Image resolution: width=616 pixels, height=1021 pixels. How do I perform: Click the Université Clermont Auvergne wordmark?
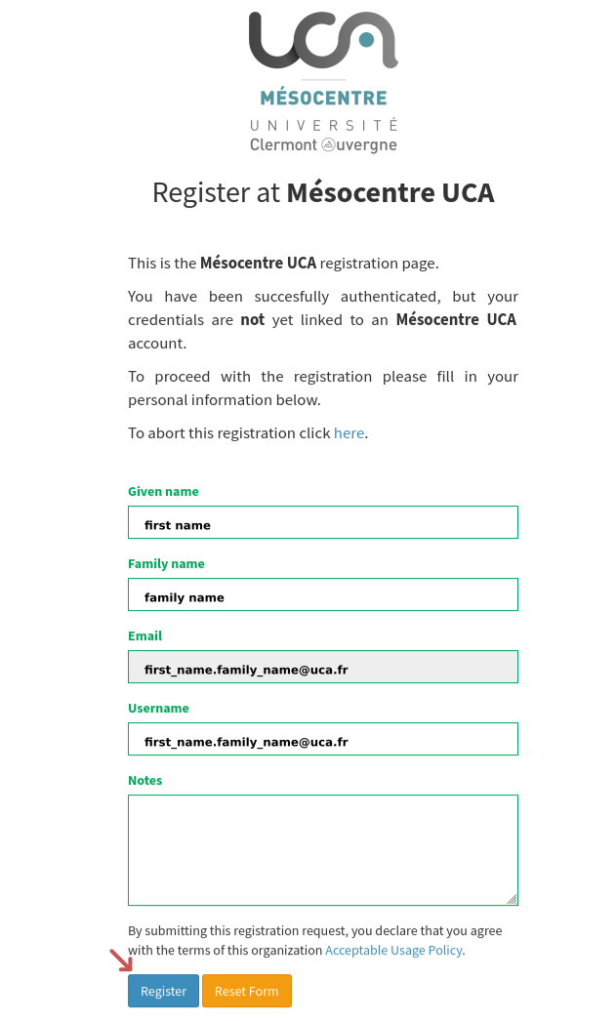click(x=323, y=135)
